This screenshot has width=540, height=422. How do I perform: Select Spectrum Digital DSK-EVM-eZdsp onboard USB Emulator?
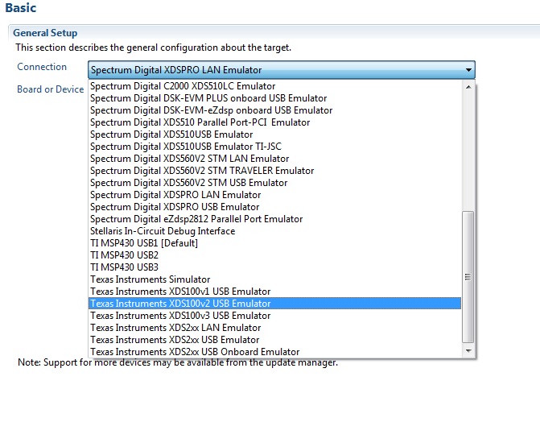[274, 110]
